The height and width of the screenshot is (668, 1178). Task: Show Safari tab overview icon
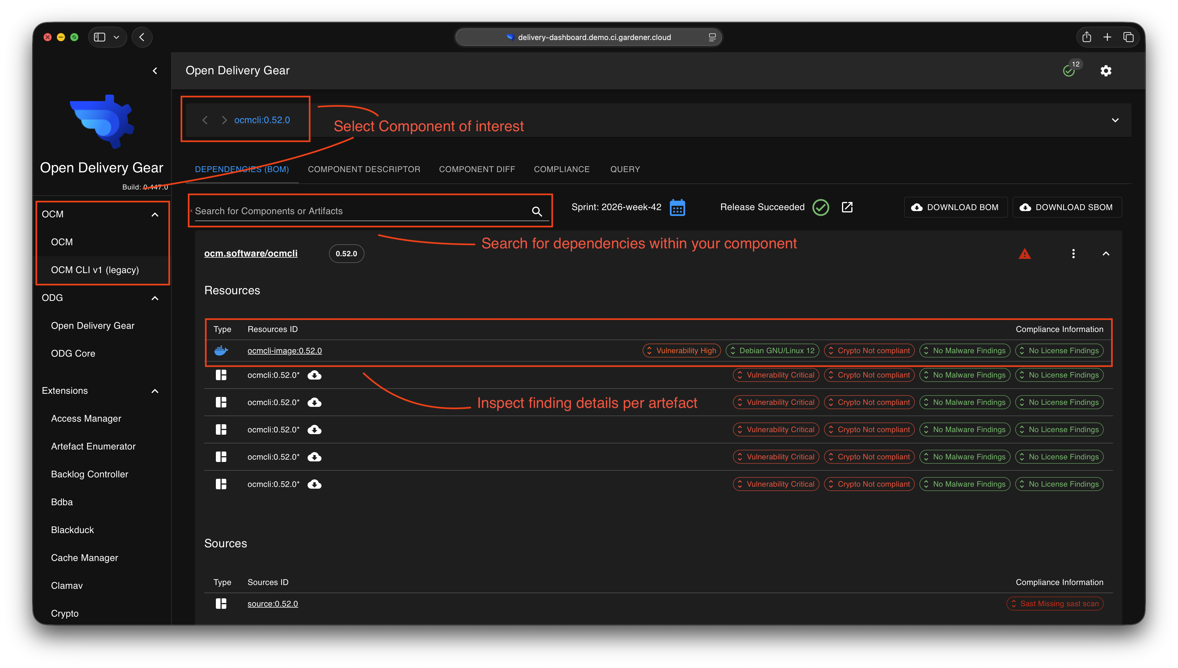pos(1128,37)
